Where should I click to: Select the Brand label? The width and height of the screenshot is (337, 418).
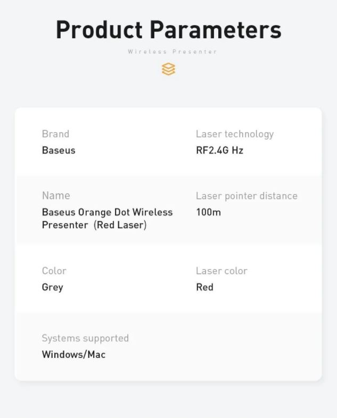[55, 134]
